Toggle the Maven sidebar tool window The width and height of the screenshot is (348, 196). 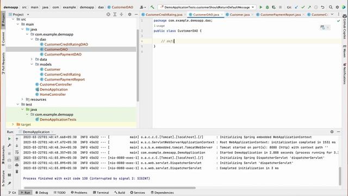pyautogui.click(x=344, y=51)
